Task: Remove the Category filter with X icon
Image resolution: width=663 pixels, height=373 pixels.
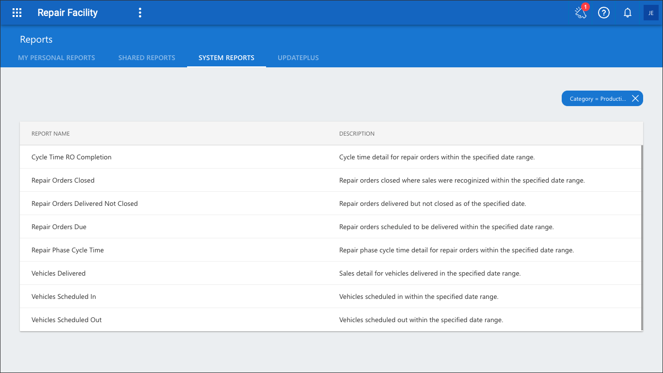Action: (x=635, y=98)
